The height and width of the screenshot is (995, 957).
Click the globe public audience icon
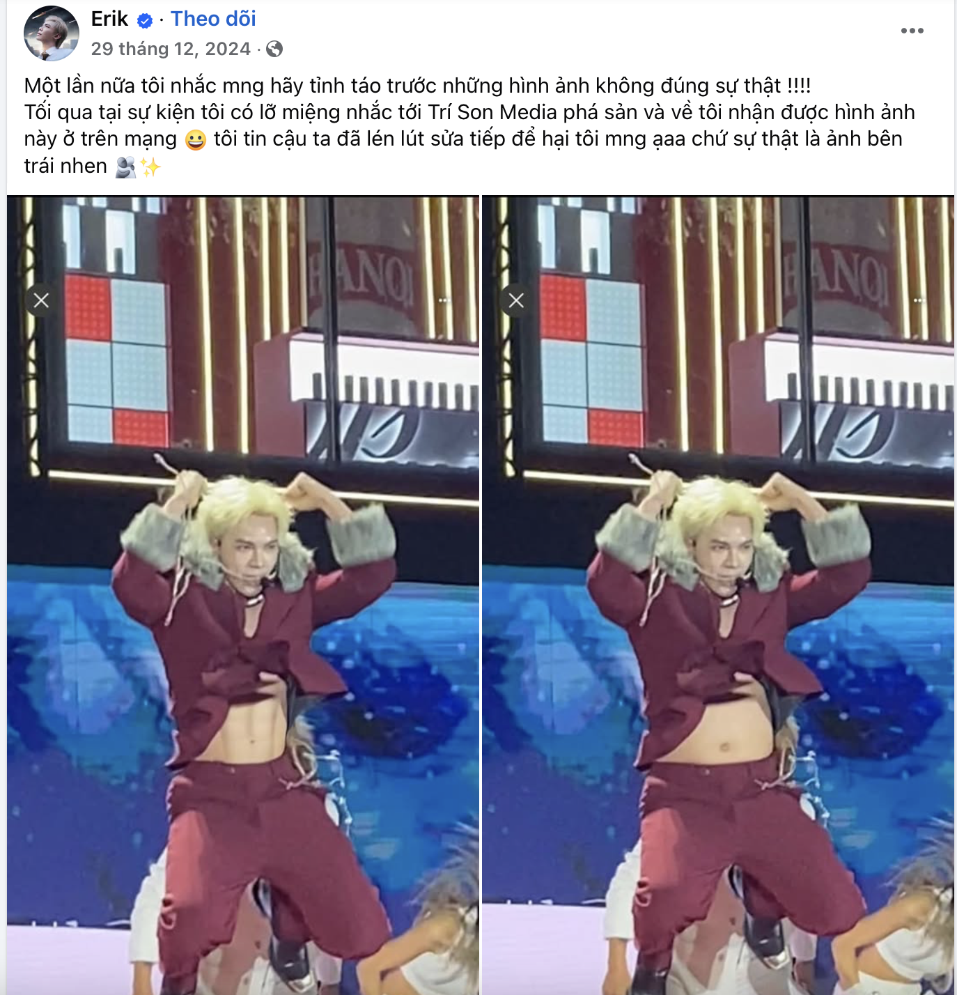274,49
